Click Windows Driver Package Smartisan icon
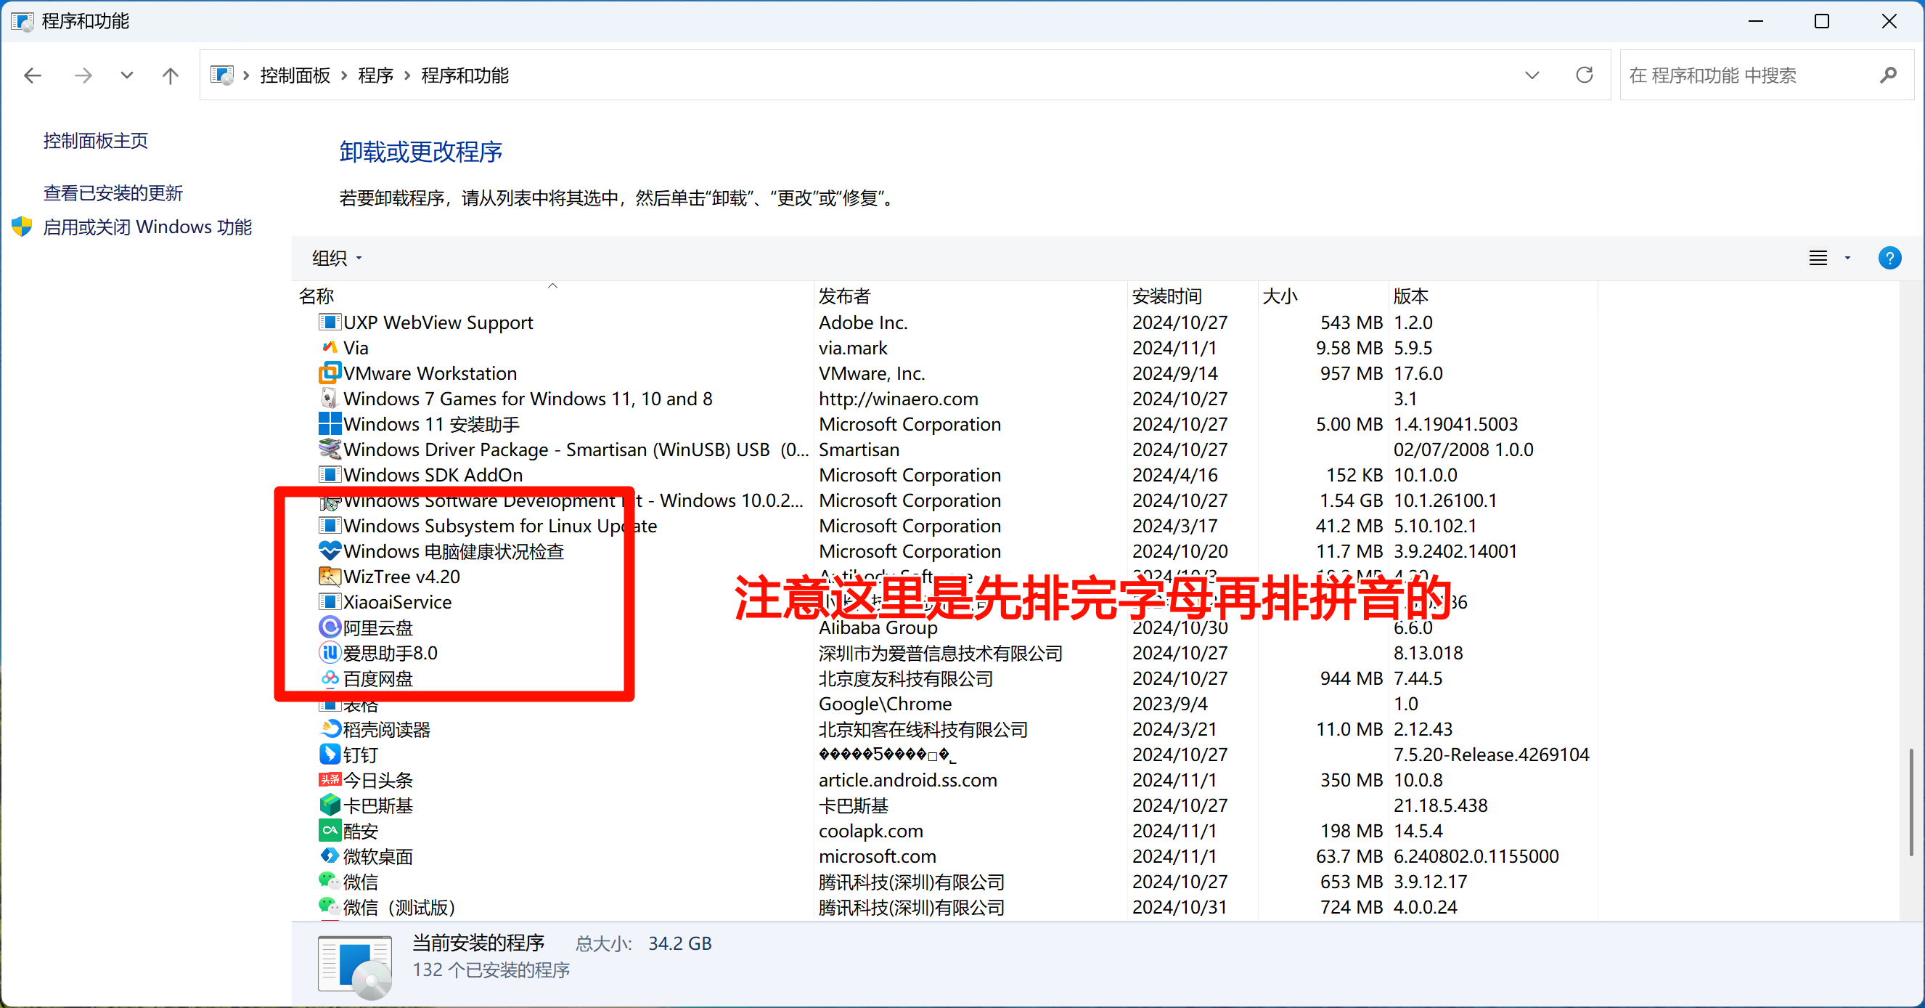Screen dimensions: 1925x1008 coord(330,450)
